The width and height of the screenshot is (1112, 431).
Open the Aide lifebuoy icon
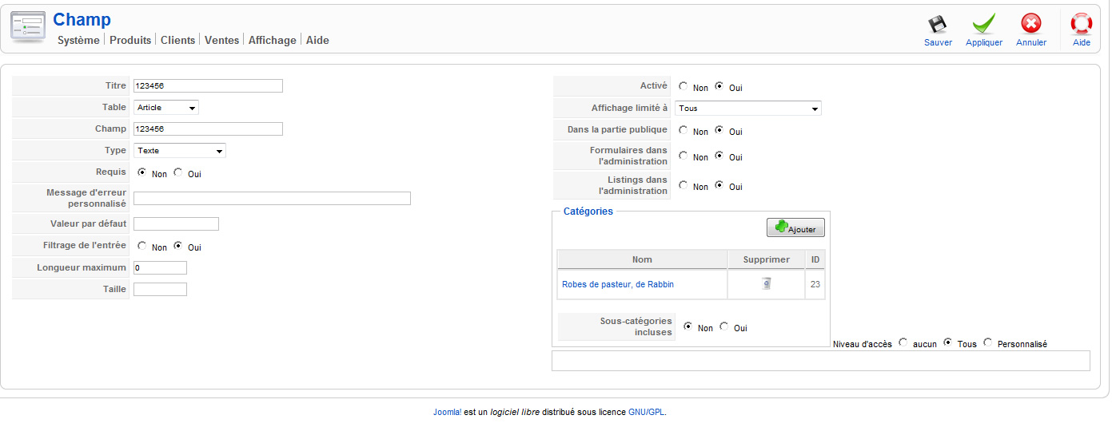pos(1082,24)
